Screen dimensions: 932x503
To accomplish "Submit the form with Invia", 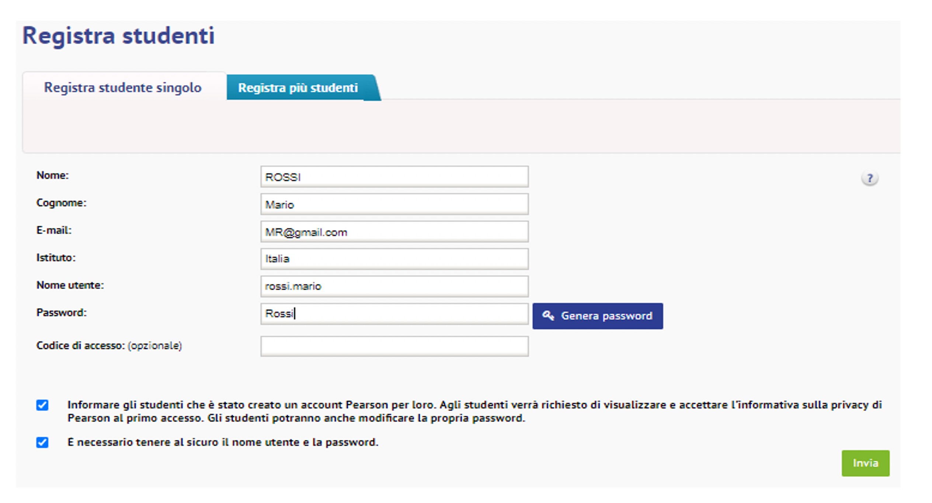I will coord(865,463).
